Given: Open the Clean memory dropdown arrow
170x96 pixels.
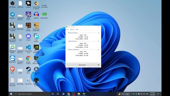Looking at the screenshot, I should coord(99,65).
